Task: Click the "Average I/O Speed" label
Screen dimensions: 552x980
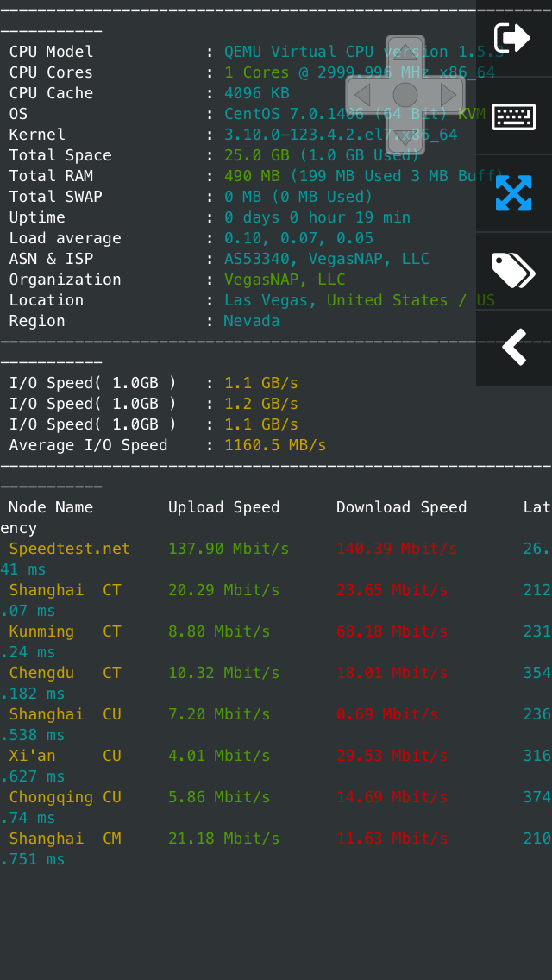Action: pyautogui.click(x=89, y=445)
